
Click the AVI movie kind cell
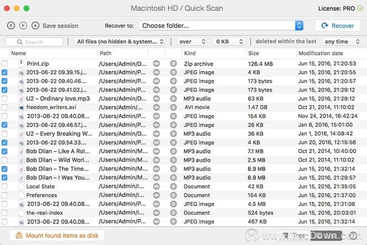click(197, 107)
